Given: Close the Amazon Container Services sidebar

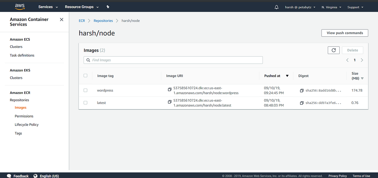Looking at the screenshot, I should tap(61, 19).
